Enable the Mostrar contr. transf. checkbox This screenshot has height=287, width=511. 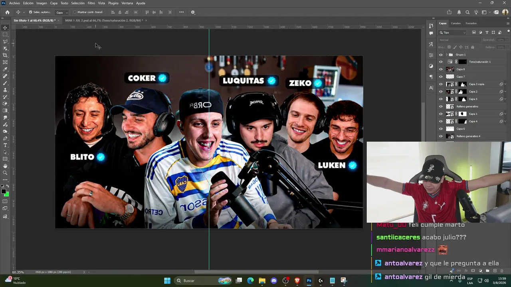coord(75,12)
